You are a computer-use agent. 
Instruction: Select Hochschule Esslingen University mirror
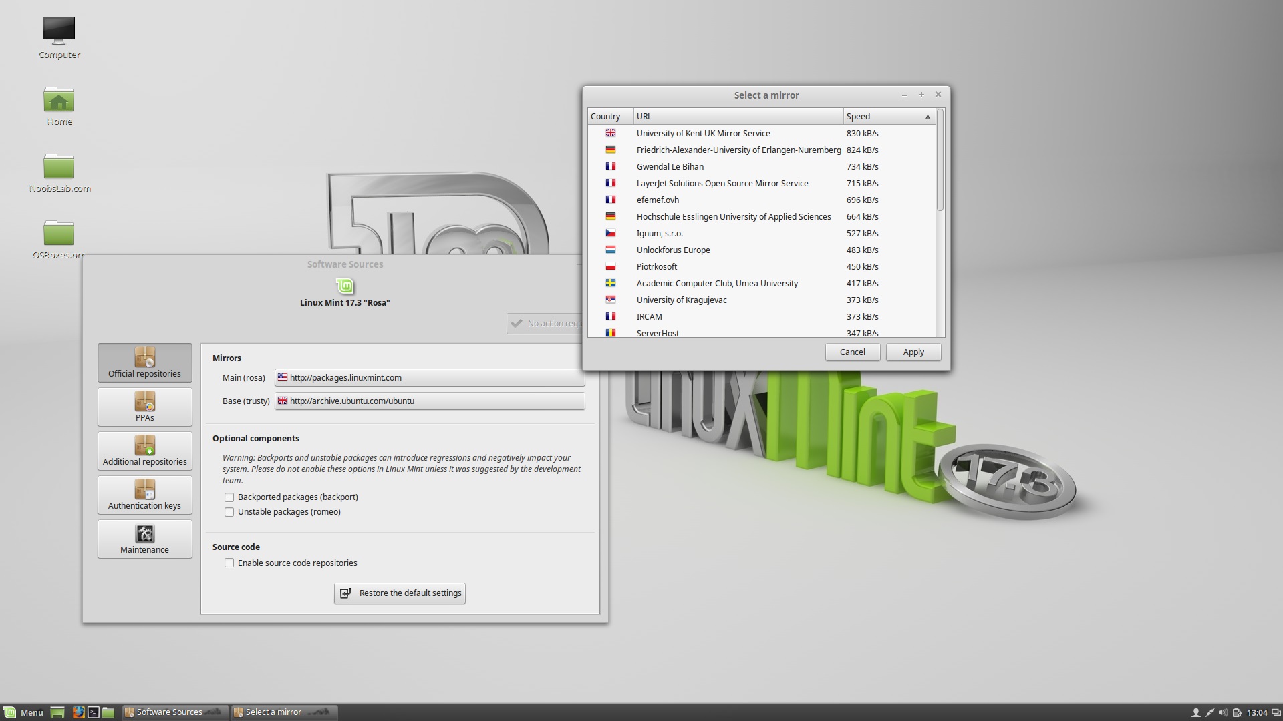point(762,217)
